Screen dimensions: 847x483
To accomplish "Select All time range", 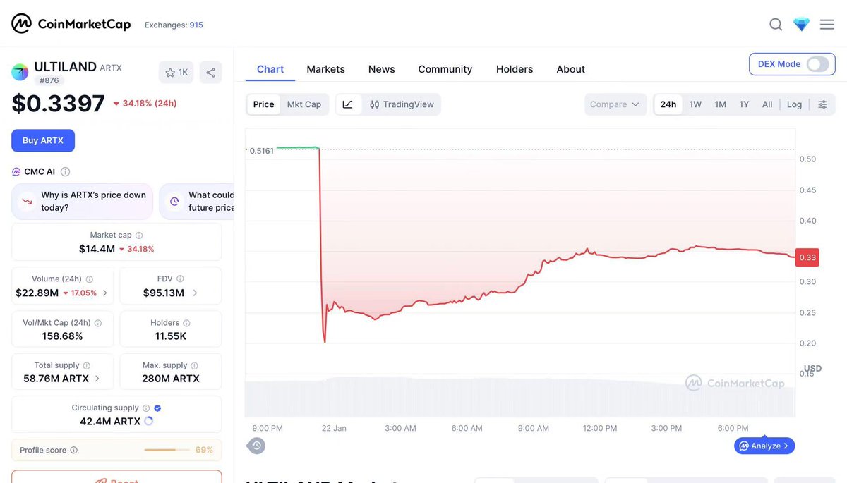I will [767, 104].
